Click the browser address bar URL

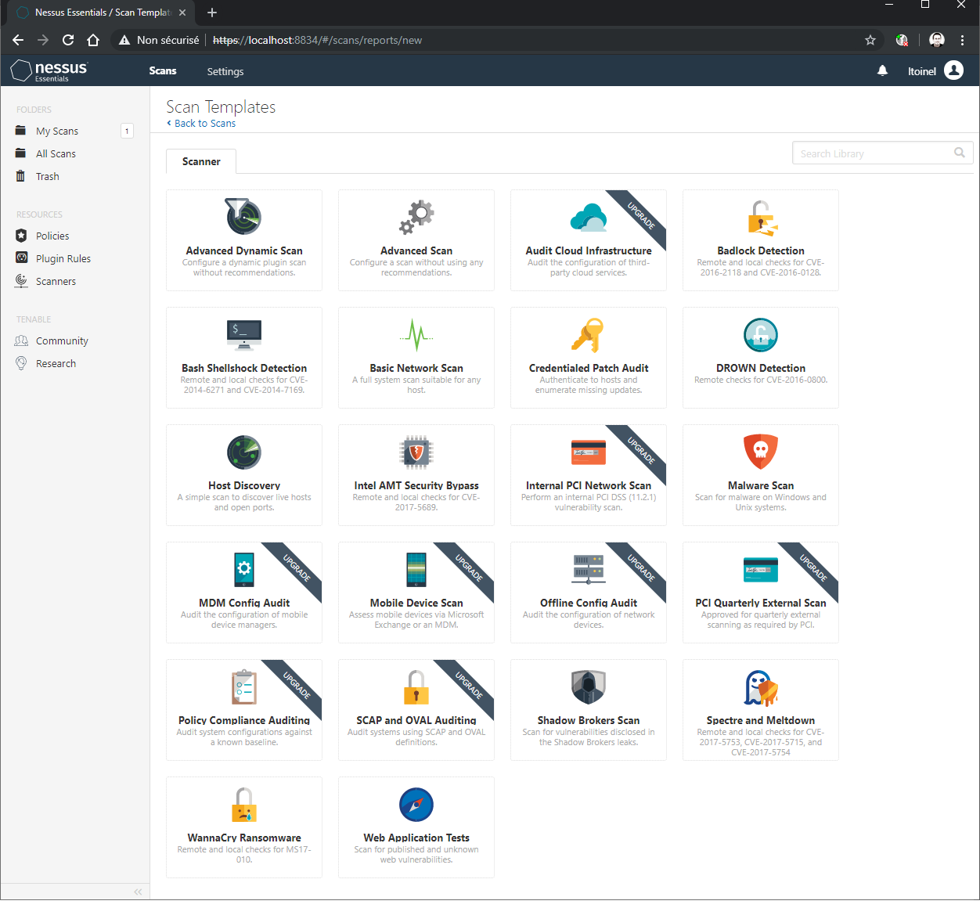pos(317,40)
